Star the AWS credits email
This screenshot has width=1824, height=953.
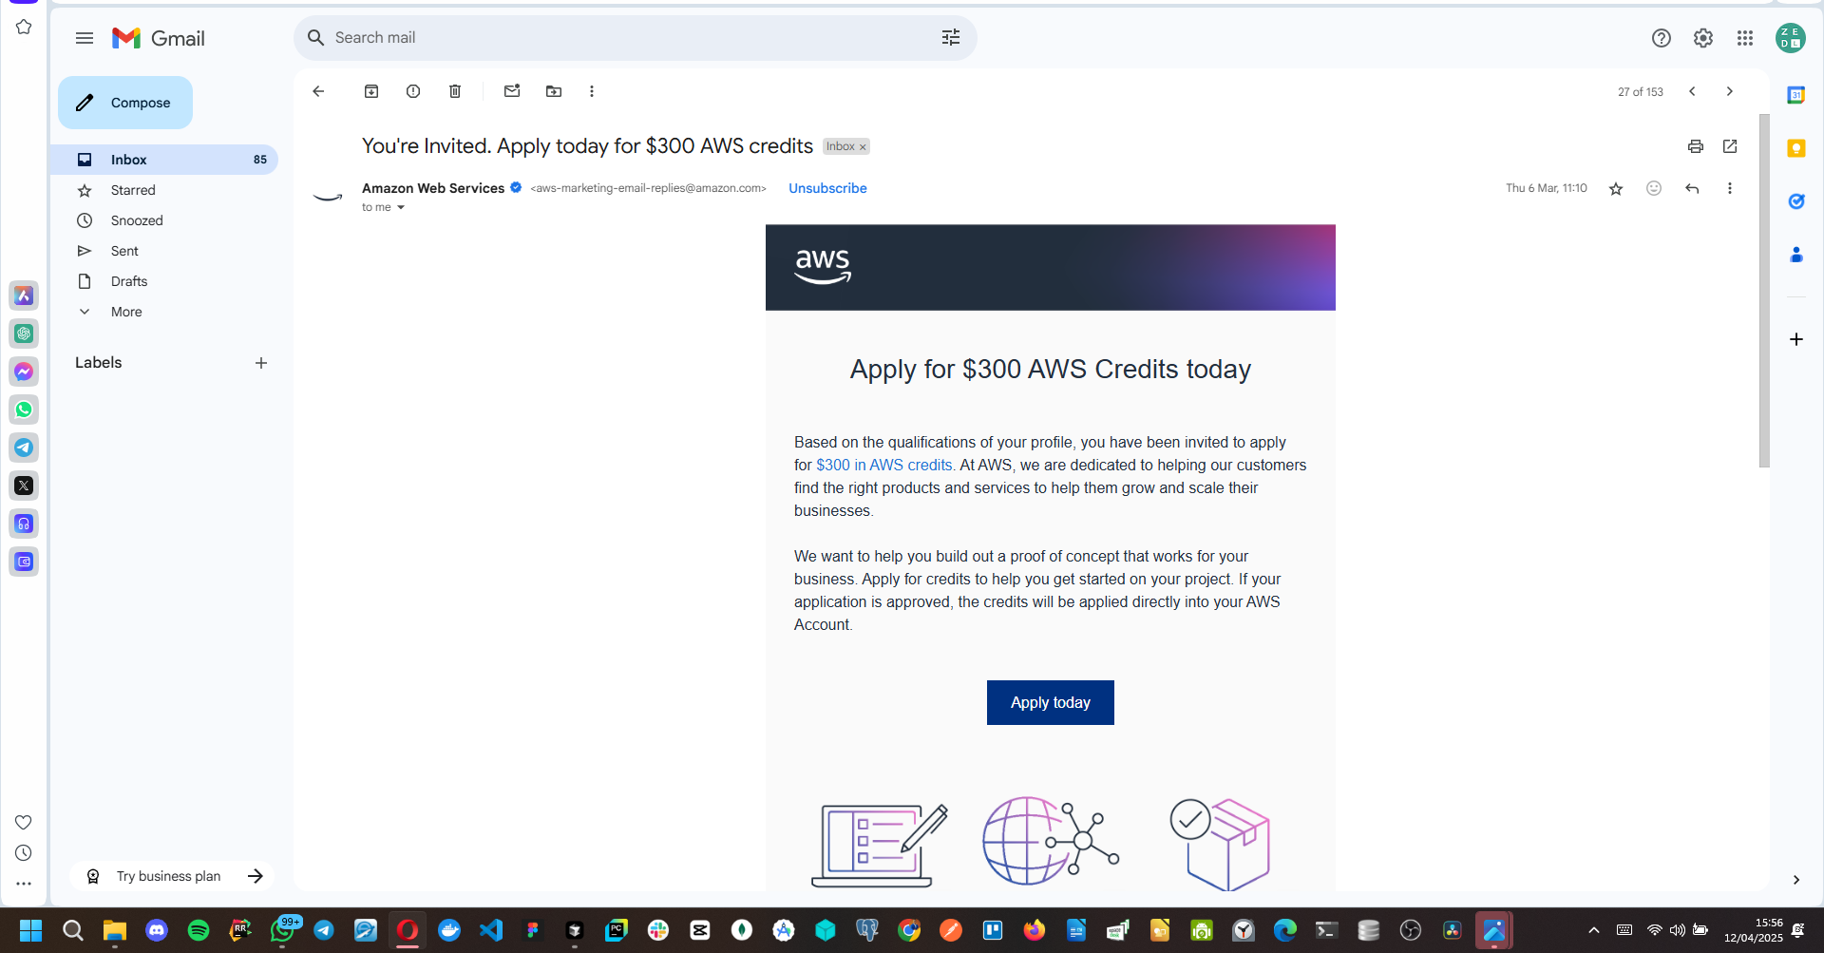click(x=1616, y=188)
